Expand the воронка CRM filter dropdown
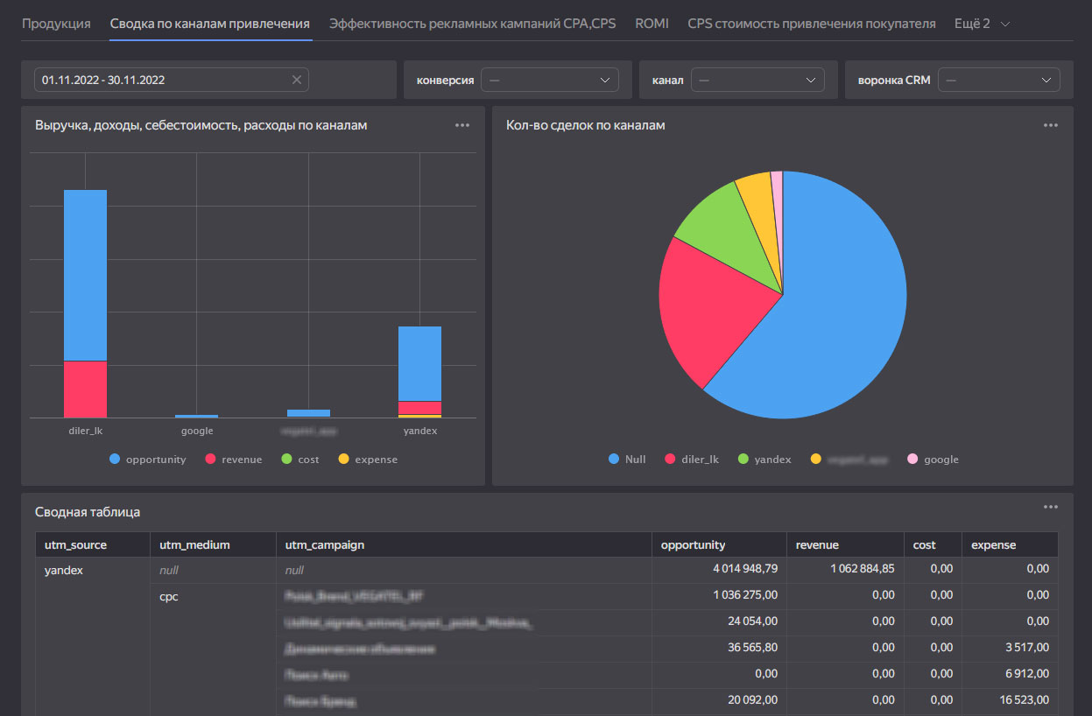This screenshot has height=716, width=1092. click(998, 80)
